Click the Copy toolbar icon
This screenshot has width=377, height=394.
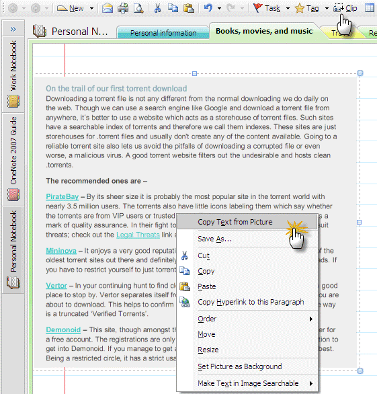tap(173, 8)
